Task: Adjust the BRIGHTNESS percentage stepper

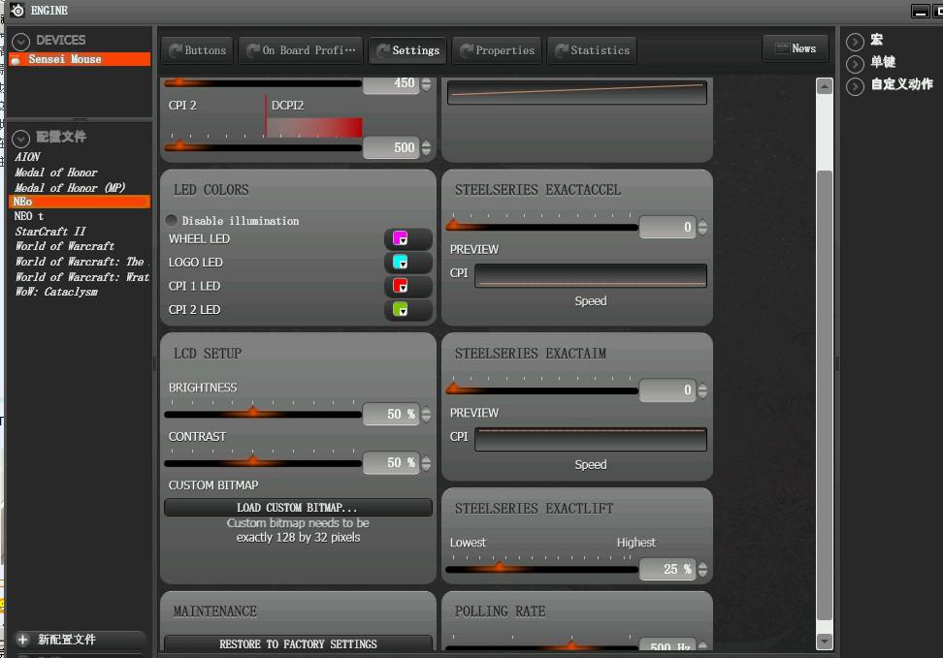Action: coord(427,414)
